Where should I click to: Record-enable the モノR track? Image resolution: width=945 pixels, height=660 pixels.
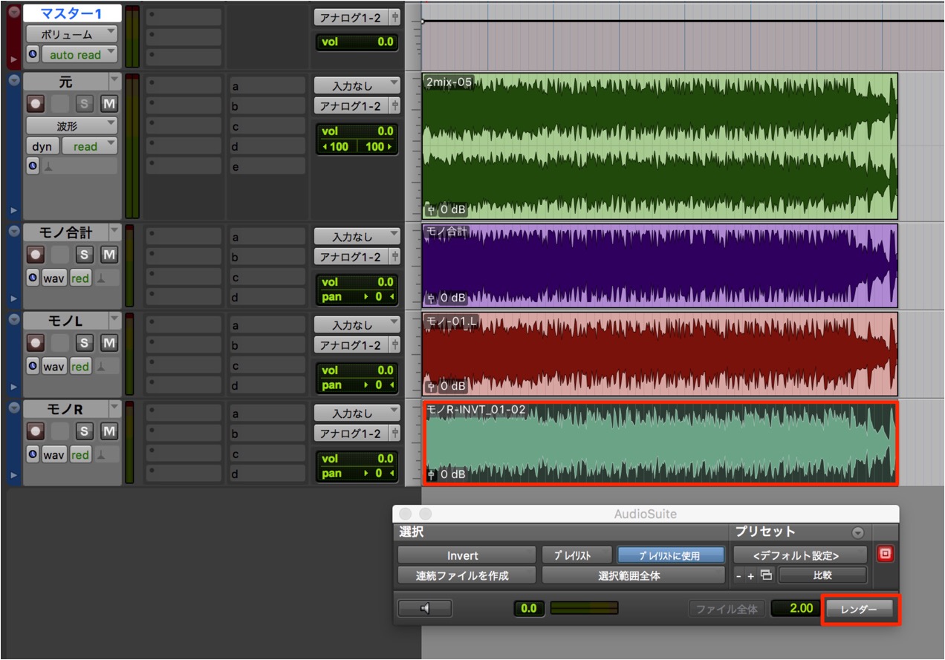(35, 431)
